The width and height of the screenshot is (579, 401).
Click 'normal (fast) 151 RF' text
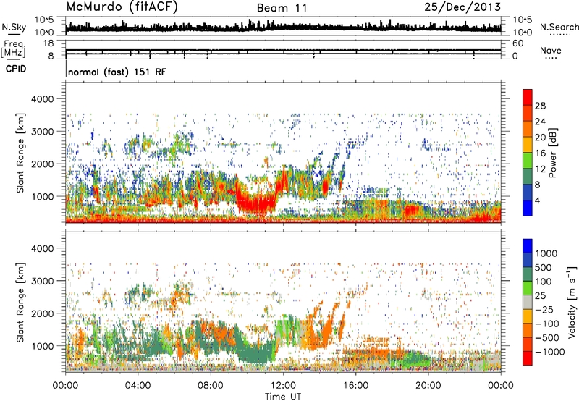117,72
